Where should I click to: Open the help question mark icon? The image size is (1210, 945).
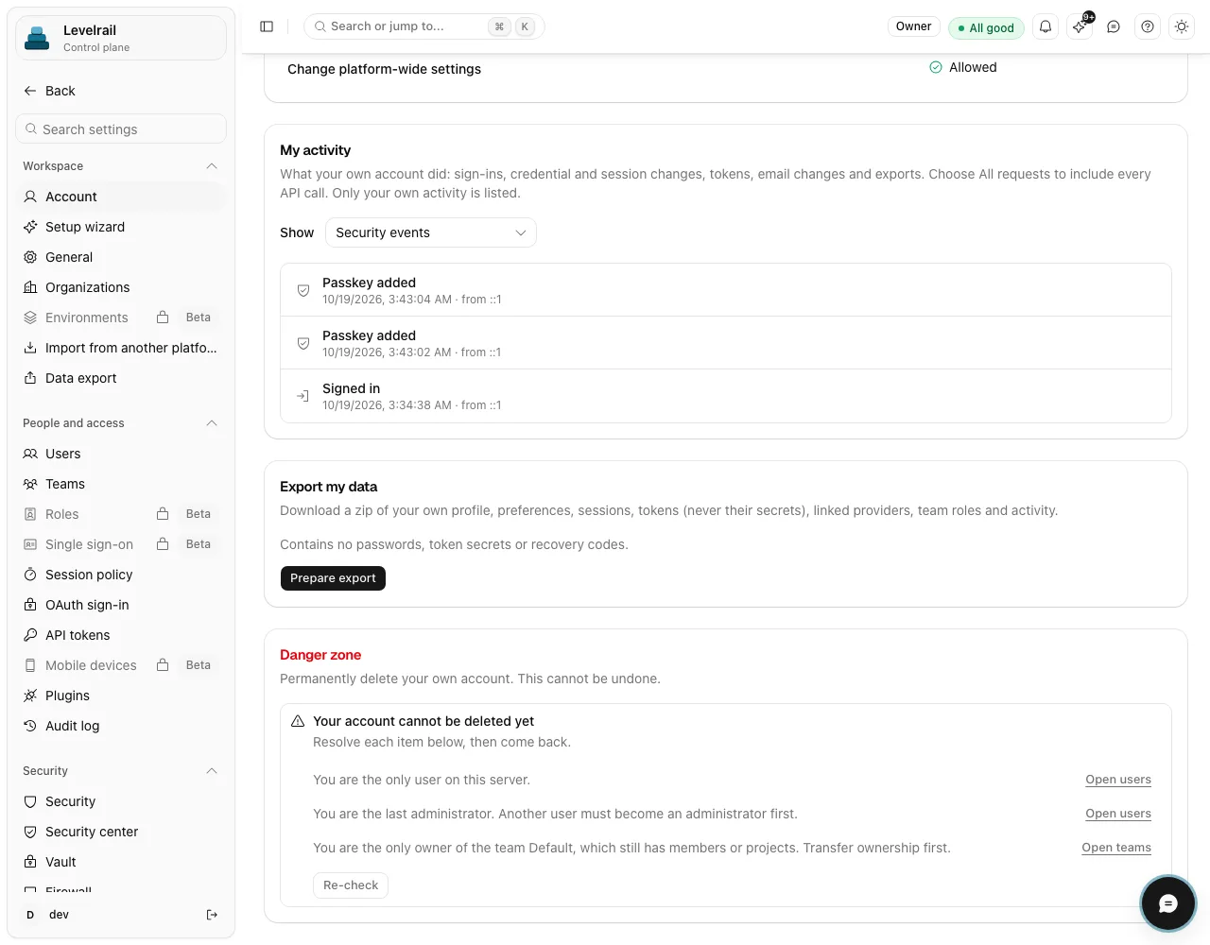click(x=1148, y=26)
